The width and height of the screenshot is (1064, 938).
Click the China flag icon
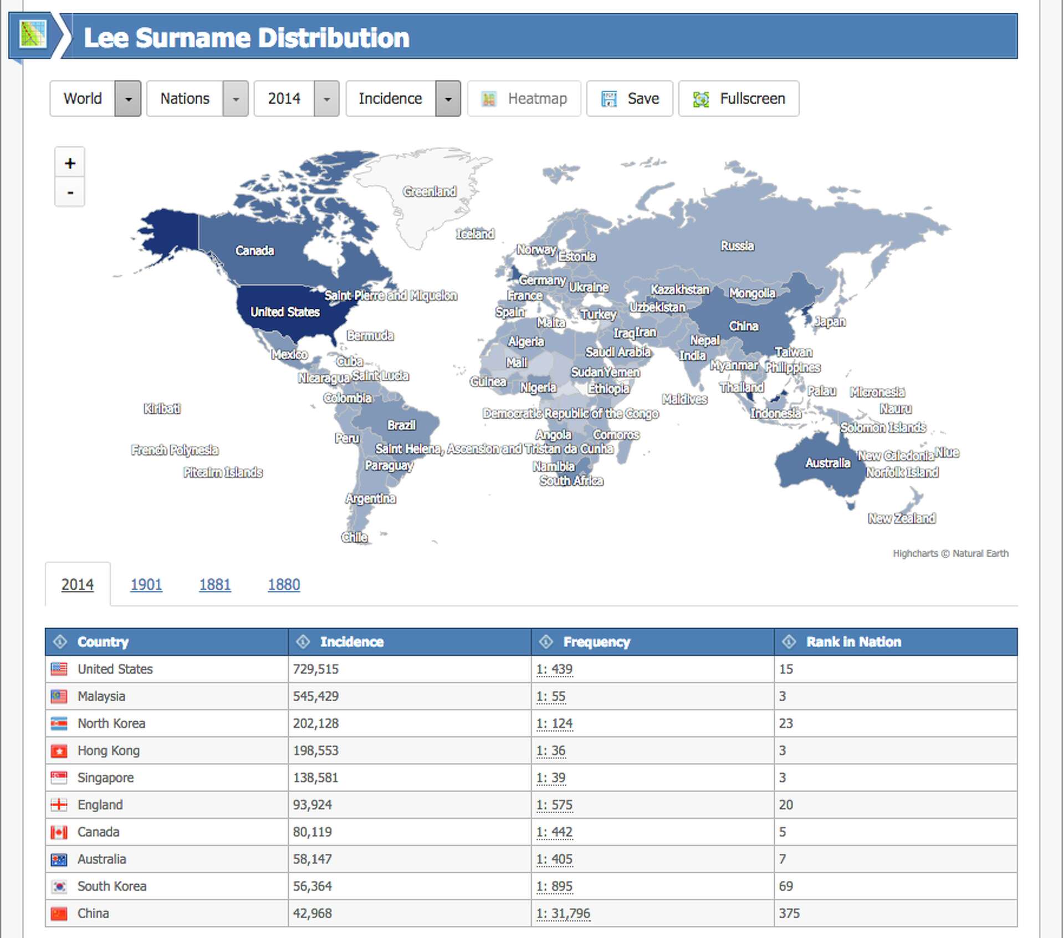click(x=59, y=914)
